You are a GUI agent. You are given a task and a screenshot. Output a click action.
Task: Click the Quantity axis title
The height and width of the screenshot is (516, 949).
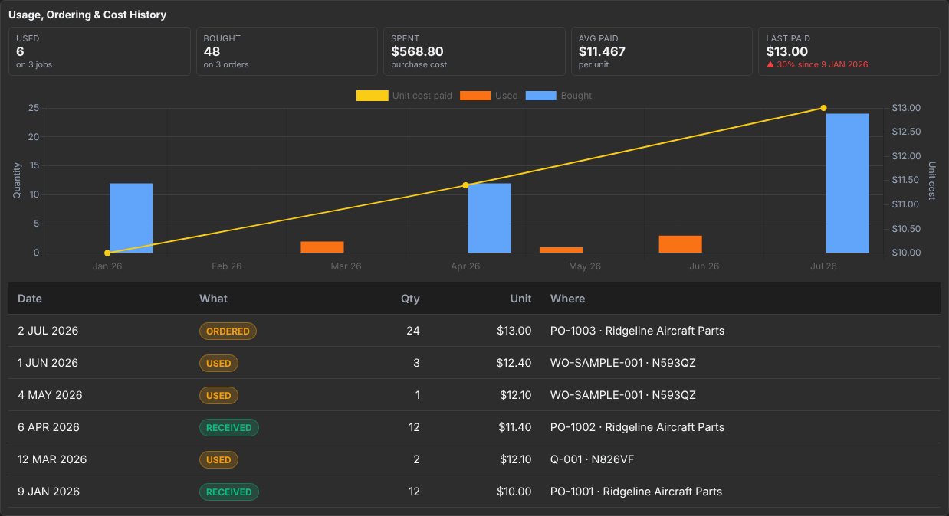tap(17, 180)
